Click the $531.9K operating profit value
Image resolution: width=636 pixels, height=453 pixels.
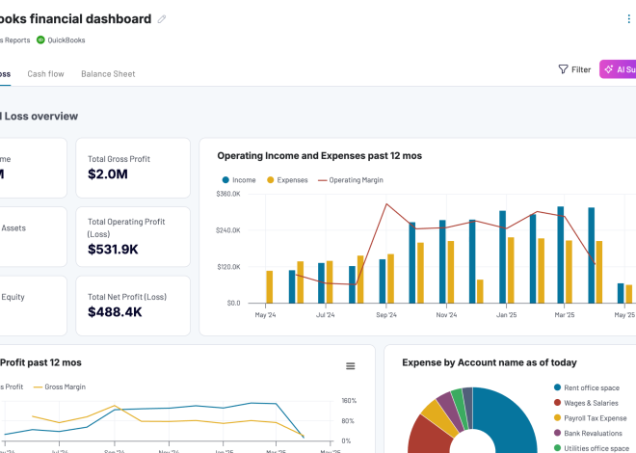[x=113, y=249]
